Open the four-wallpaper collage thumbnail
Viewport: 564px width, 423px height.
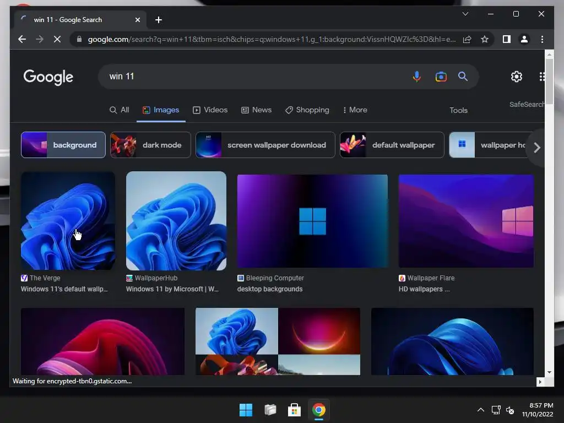coord(278,341)
